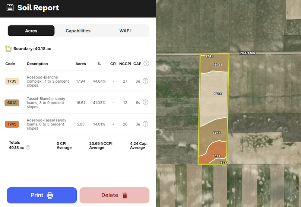Show help for soil code 1735 row
301x207 pixels.
(x=146, y=81)
